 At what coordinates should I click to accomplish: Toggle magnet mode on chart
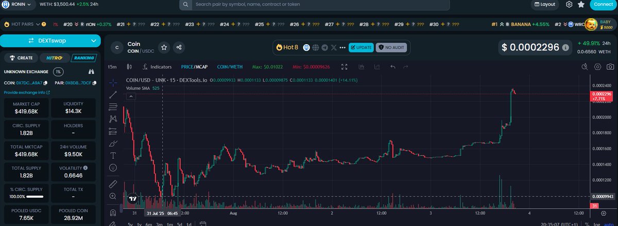[113, 212]
